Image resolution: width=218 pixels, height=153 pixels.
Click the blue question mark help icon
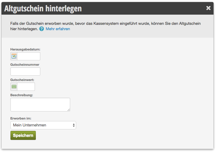coord(42,29)
